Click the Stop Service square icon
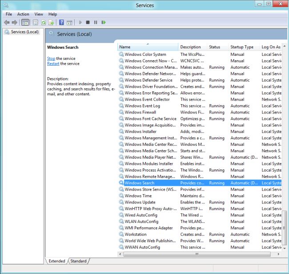The image size is (289, 274). 88,23
